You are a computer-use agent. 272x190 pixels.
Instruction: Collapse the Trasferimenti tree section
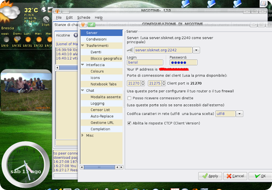pos(83,45)
